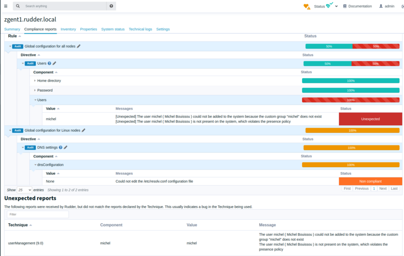Viewport: 404px width, 256px height.
Task: Select page 1 in pagination
Action: coord(374,188)
